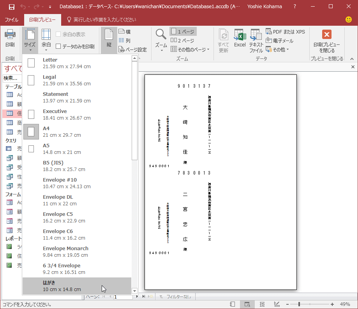Collapse the ribbon with the arrow
The height and width of the screenshot is (309, 358).
coord(352,59)
